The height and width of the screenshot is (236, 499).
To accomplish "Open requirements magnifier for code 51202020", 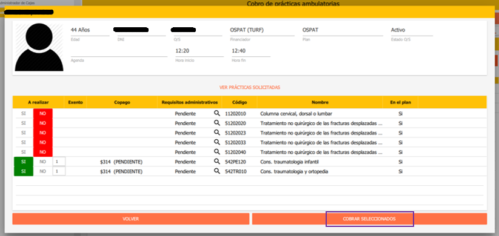I will [217, 123].
